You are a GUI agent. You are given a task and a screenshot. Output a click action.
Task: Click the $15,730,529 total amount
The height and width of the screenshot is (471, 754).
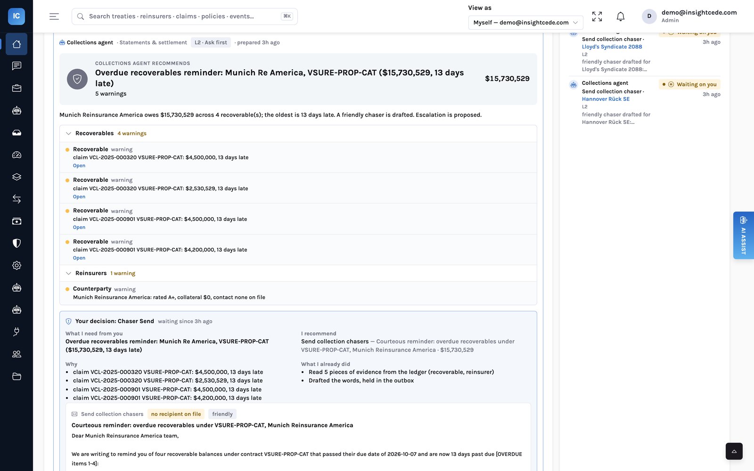coord(507,79)
